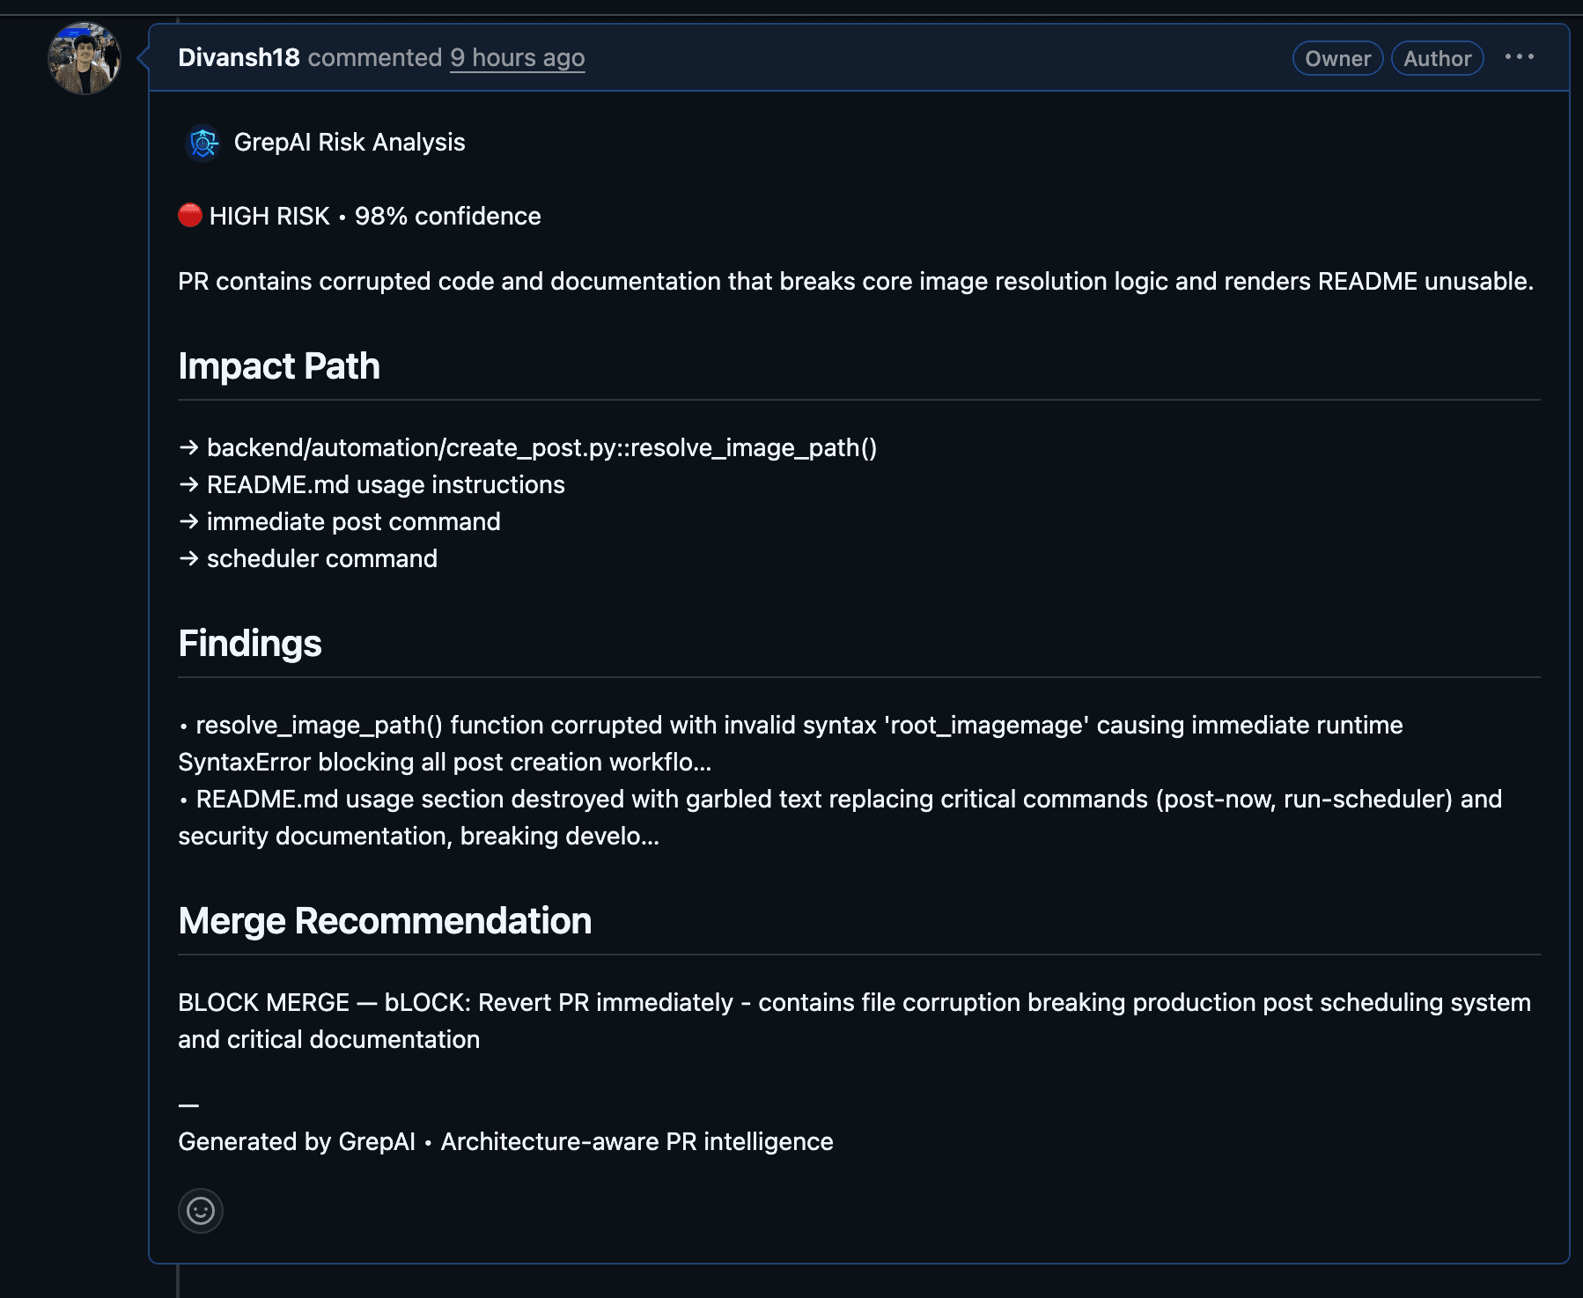Click the 'README.md usage section destroyed' finding
The width and height of the screenshot is (1583, 1298).
click(x=840, y=817)
